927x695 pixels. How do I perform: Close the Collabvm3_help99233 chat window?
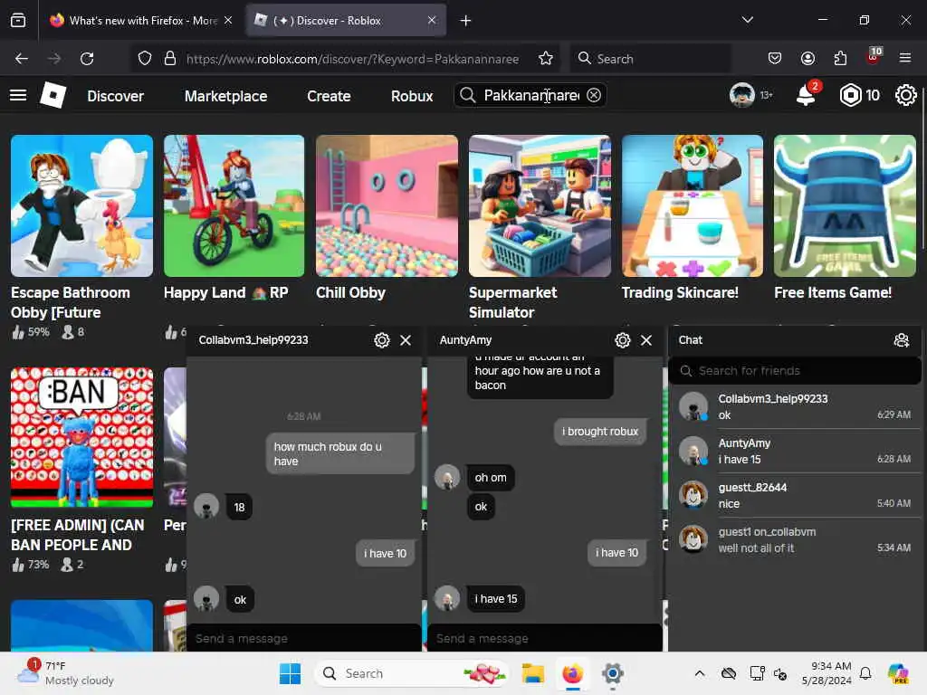[x=406, y=340]
